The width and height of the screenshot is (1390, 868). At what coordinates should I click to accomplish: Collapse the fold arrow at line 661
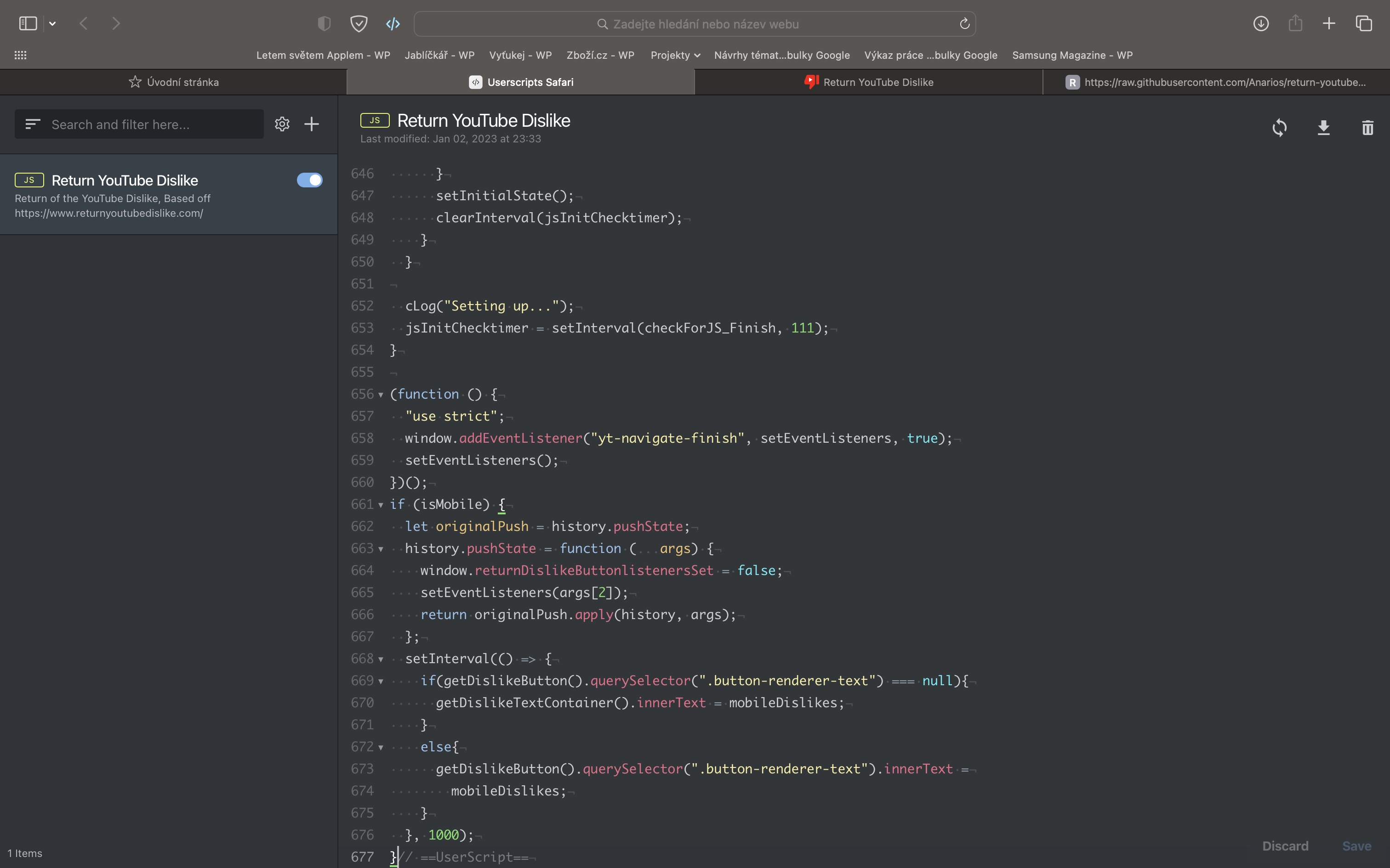(381, 505)
